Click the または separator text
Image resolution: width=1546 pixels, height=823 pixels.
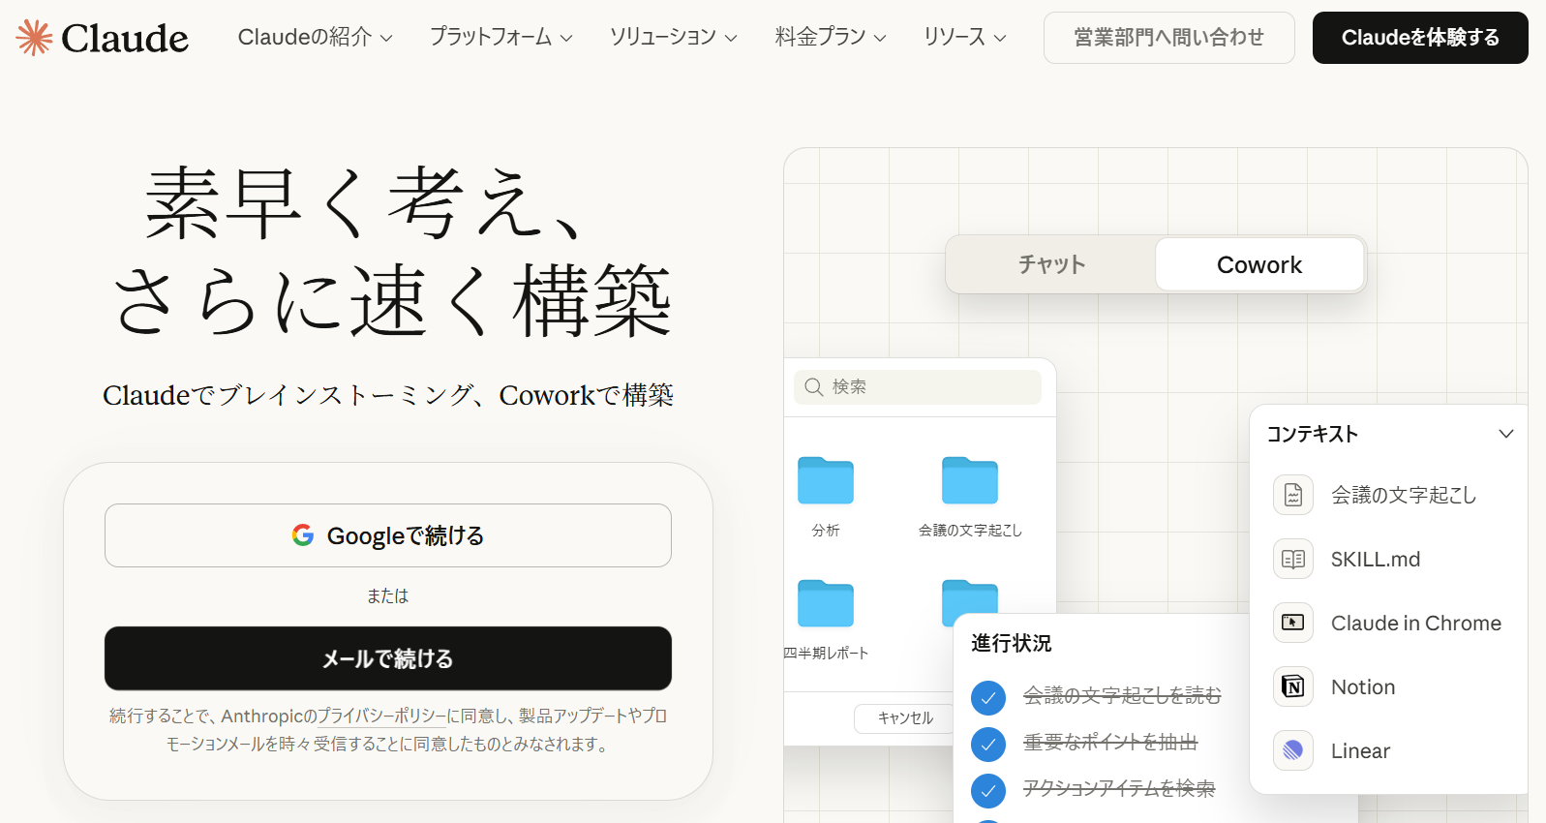point(388,596)
